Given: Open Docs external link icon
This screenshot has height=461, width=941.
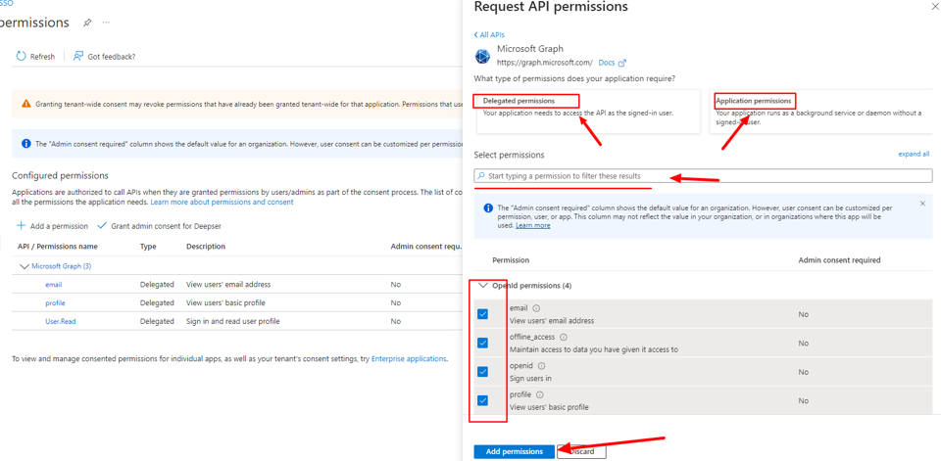Looking at the screenshot, I should [x=622, y=63].
